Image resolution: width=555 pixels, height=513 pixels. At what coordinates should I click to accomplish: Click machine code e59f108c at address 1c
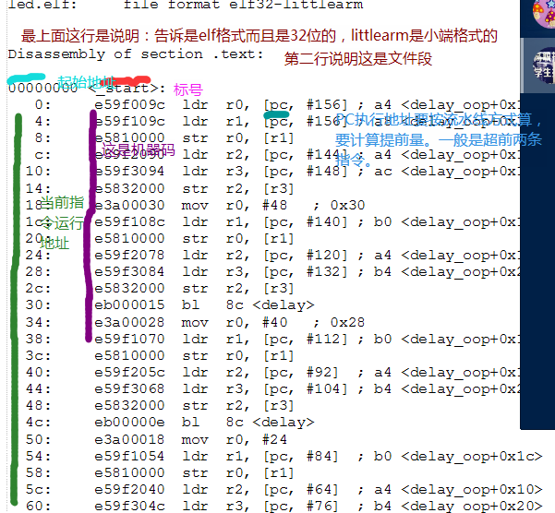(x=129, y=221)
